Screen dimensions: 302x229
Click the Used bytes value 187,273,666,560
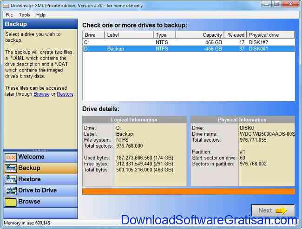pos(144,158)
